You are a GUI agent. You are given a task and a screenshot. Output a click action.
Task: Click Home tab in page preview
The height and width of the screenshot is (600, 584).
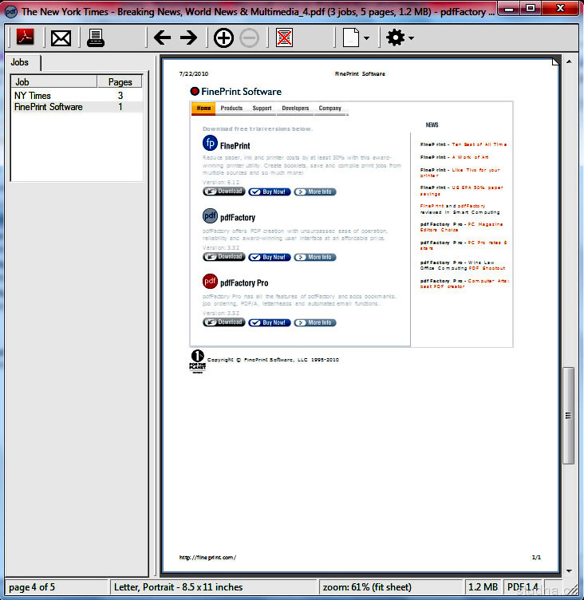point(203,109)
